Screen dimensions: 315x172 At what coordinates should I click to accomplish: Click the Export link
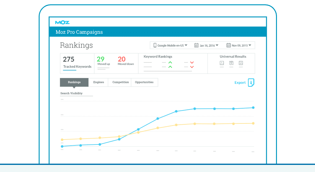(x=240, y=83)
